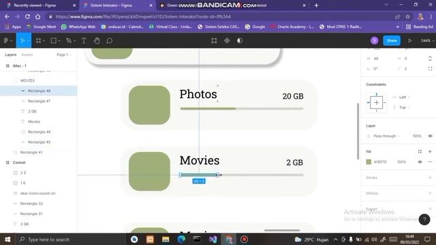Expand Frame tool options arrow
The image size is (436, 245).
[x=44, y=41]
